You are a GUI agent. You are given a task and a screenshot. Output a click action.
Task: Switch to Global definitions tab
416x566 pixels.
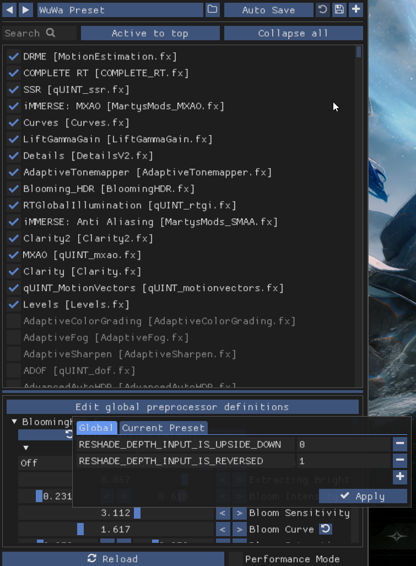[96, 428]
